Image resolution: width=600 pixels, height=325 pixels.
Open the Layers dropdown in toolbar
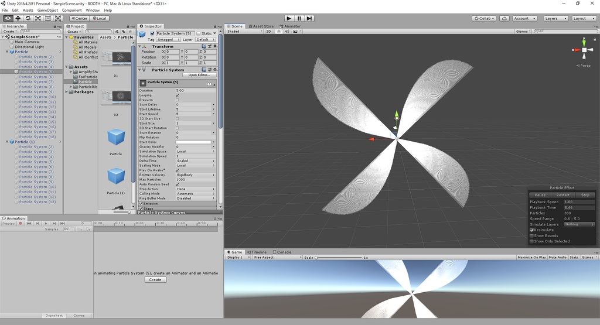(555, 18)
